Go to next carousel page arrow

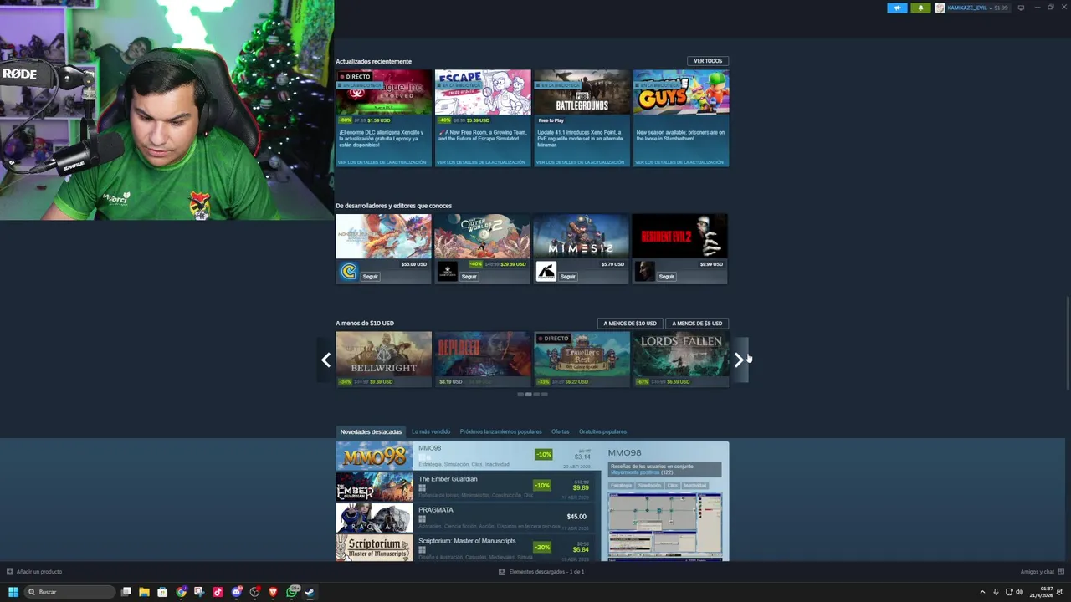[739, 360]
